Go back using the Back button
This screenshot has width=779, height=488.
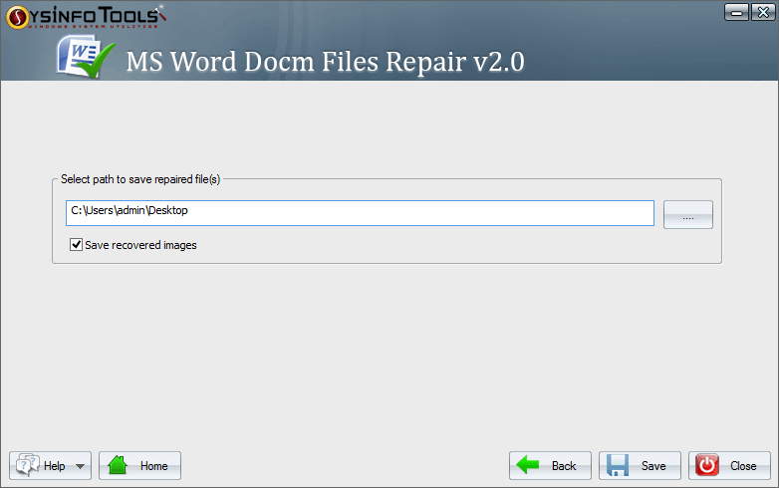point(550,466)
